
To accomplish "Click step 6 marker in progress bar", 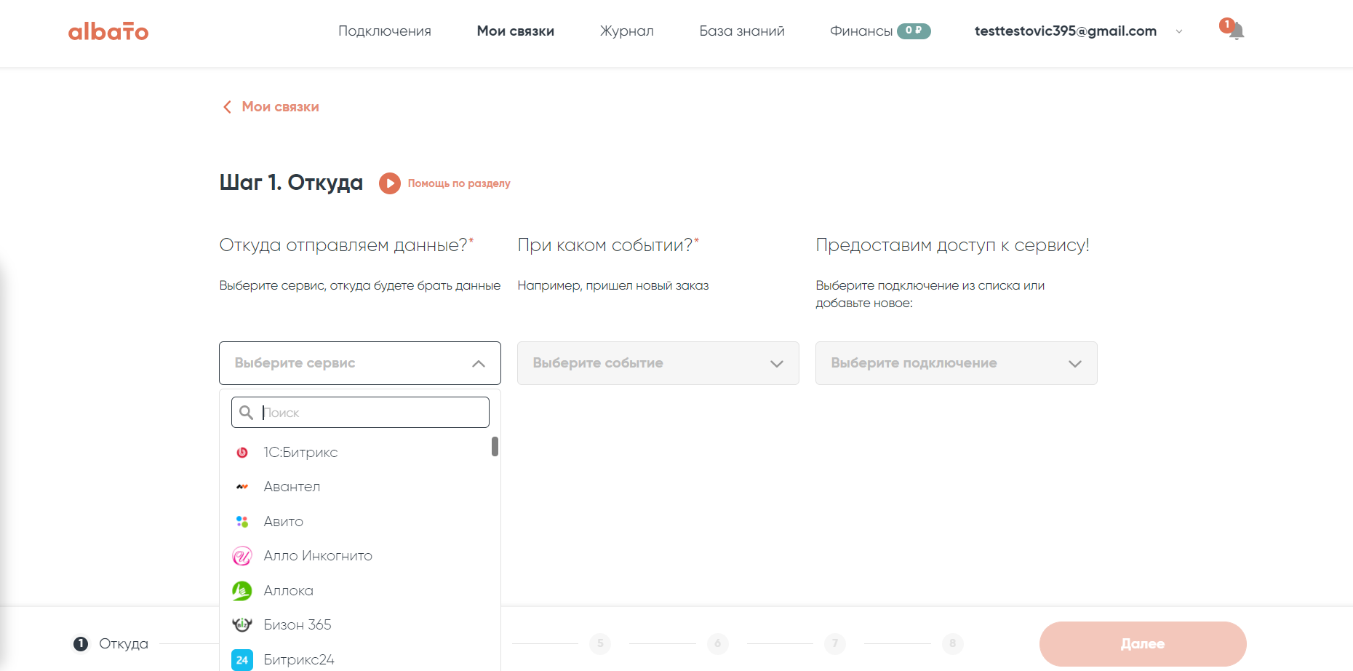I will click(x=717, y=644).
